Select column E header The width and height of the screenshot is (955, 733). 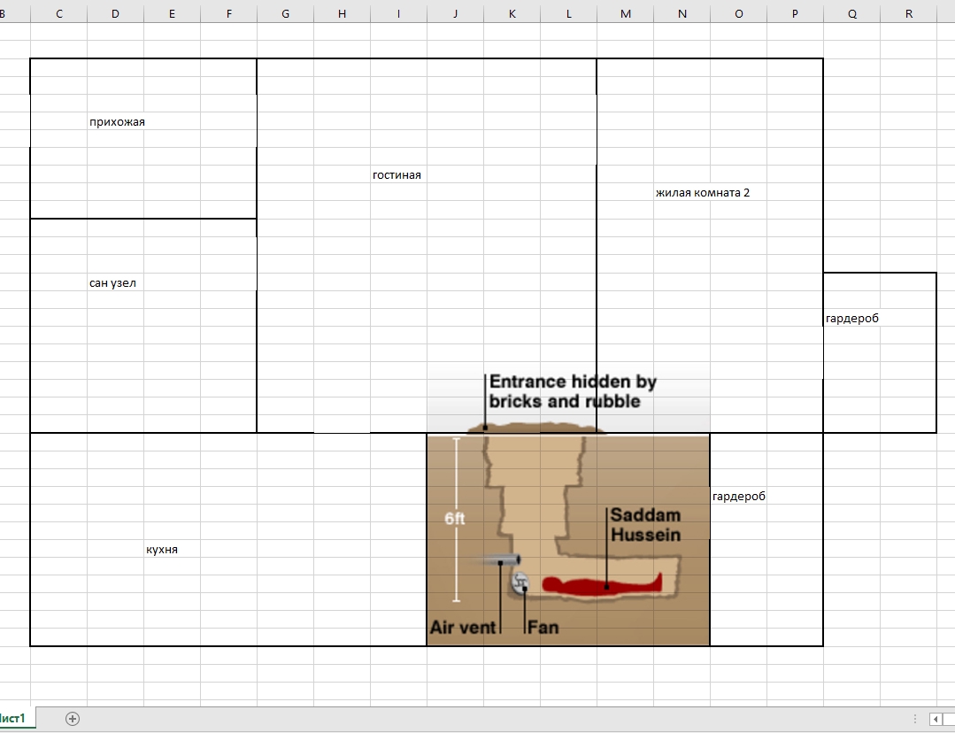coord(173,13)
